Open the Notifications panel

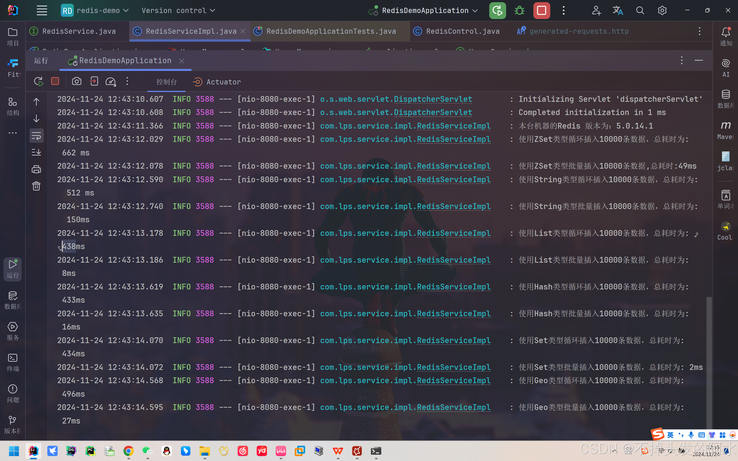coord(726,37)
